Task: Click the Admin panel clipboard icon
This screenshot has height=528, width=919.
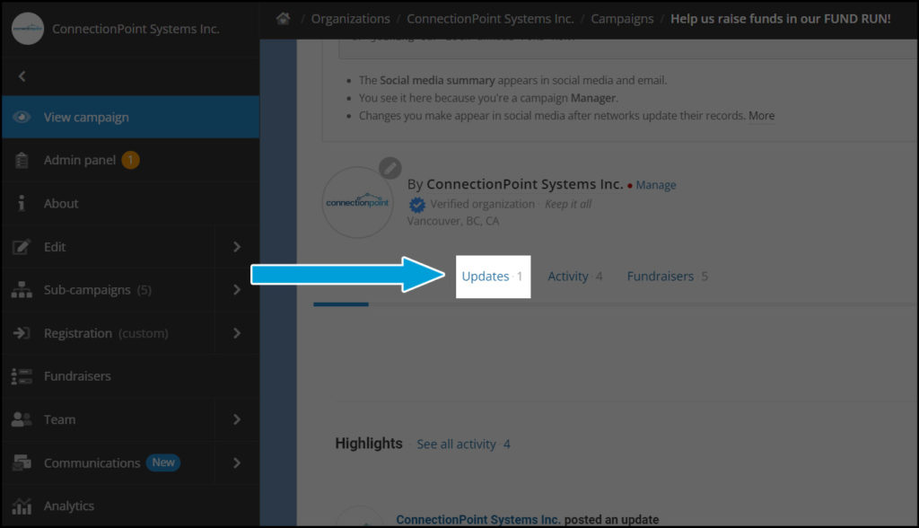Action: click(x=22, y=160)
